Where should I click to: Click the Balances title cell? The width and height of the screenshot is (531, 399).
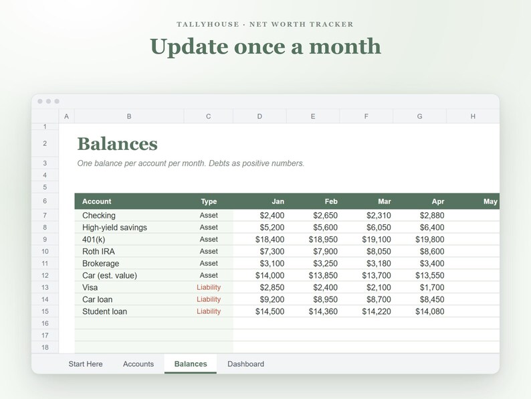point(117,144)
